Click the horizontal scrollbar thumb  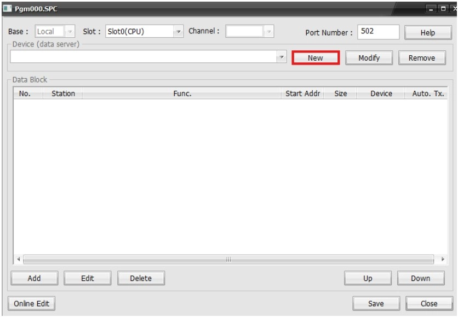[228, 259]
